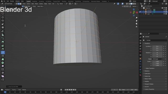Select the Bevel tool

(3, 49)
